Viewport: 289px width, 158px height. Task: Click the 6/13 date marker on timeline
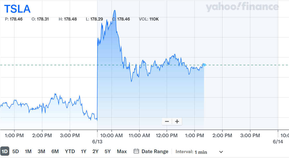97,142
